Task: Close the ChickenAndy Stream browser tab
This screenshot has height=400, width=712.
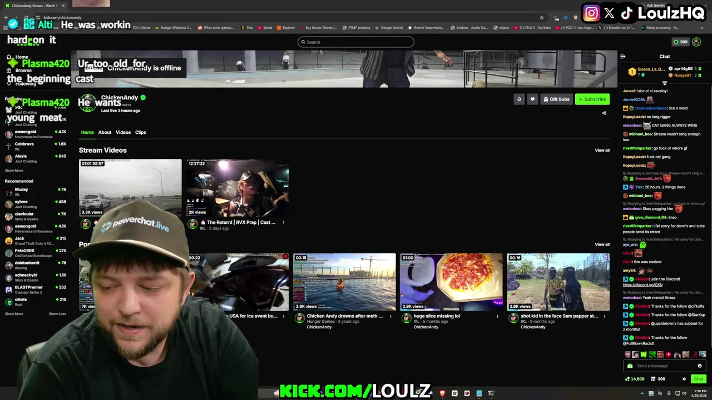Action: pos(63,6)
